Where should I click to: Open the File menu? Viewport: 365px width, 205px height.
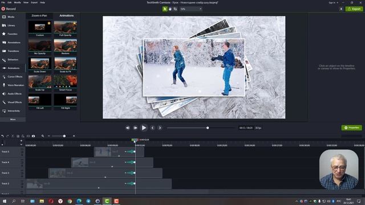point(3,2)
